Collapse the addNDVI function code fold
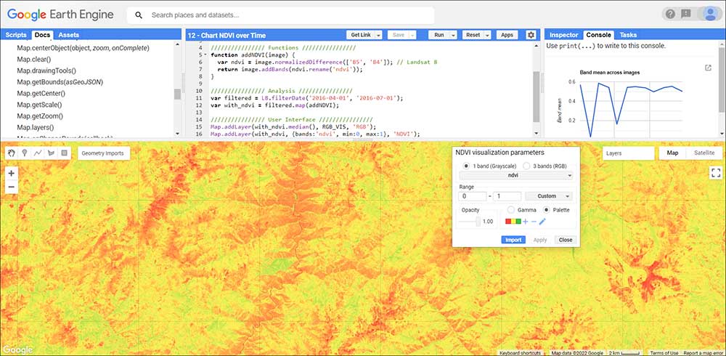 pyautogui.click(x=205, y=54)
